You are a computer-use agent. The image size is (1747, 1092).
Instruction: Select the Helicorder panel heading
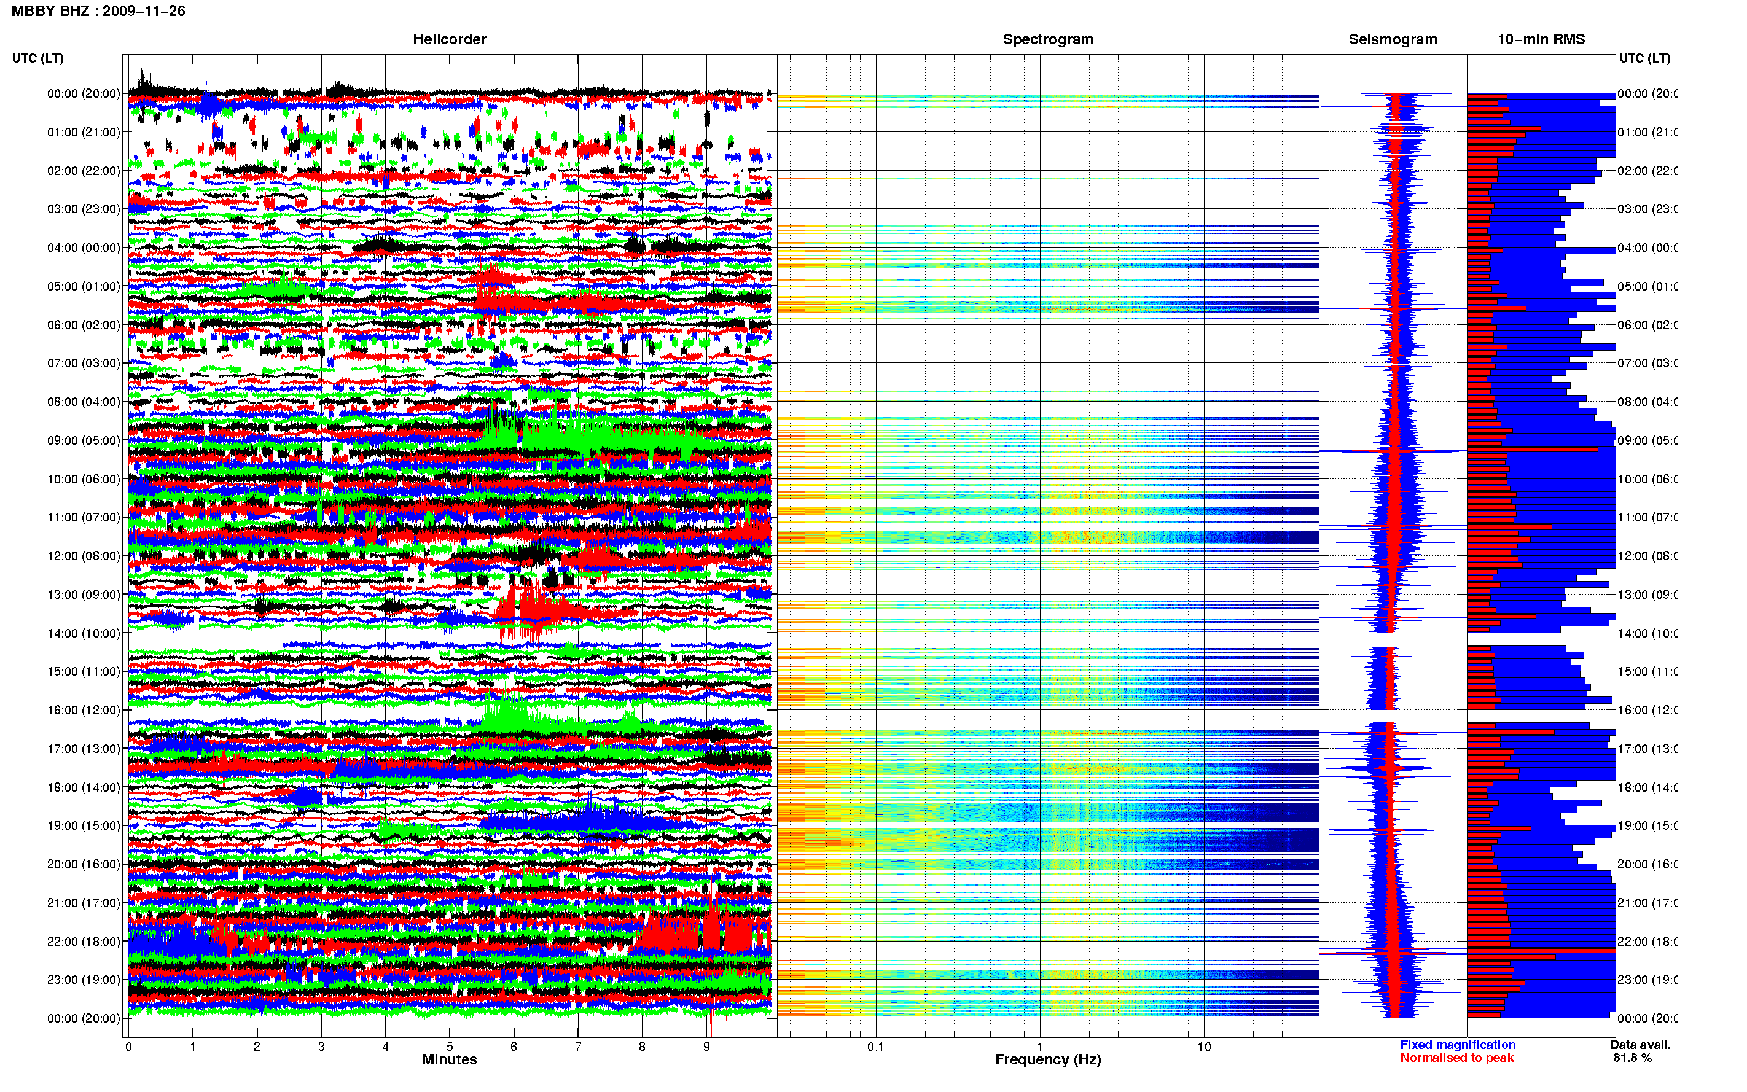[449, 39]
